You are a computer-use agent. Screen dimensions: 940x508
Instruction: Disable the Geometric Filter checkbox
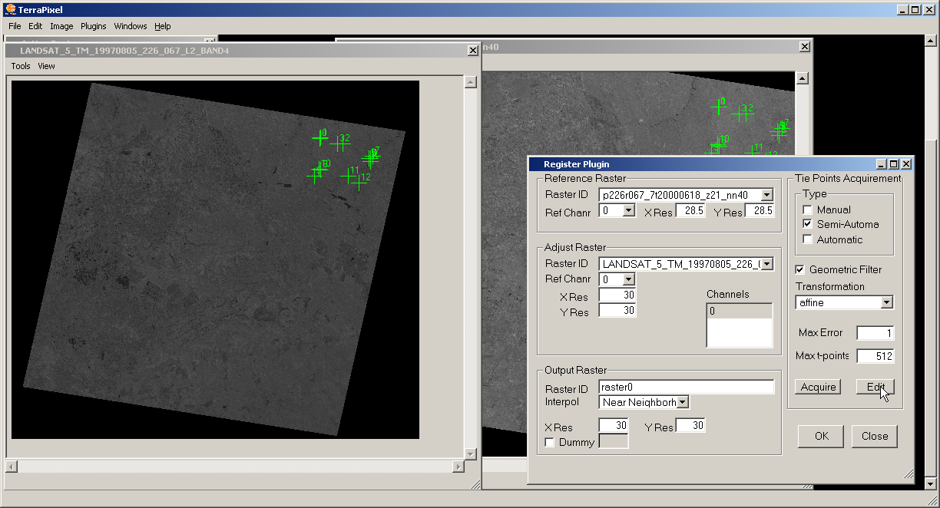point(800,269)
